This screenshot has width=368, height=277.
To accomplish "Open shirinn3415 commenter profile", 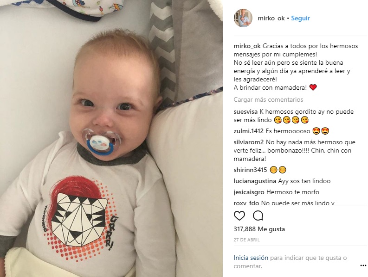I will 250,170.
